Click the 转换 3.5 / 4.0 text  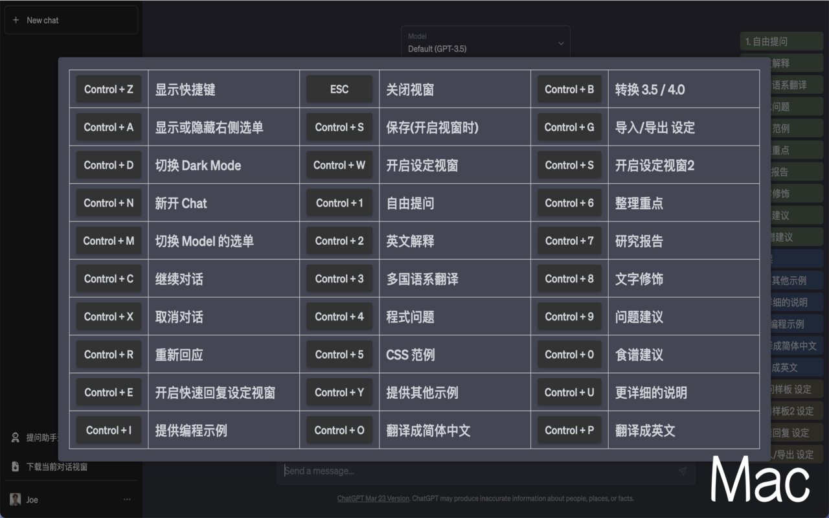pyautogui.click(x=650, y=89)
